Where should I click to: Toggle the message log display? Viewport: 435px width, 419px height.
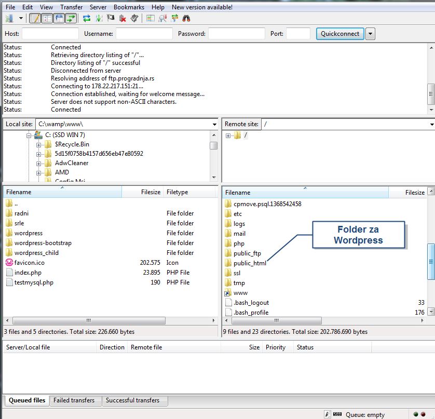(x=35, y=18)
